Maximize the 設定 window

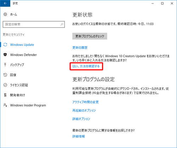162,3
